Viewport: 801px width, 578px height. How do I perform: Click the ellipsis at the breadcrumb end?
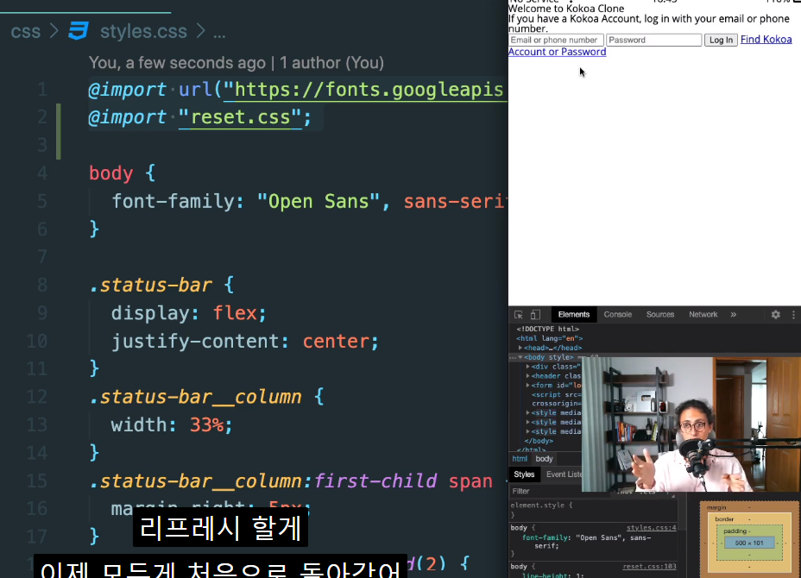click(x=219, y=35)
